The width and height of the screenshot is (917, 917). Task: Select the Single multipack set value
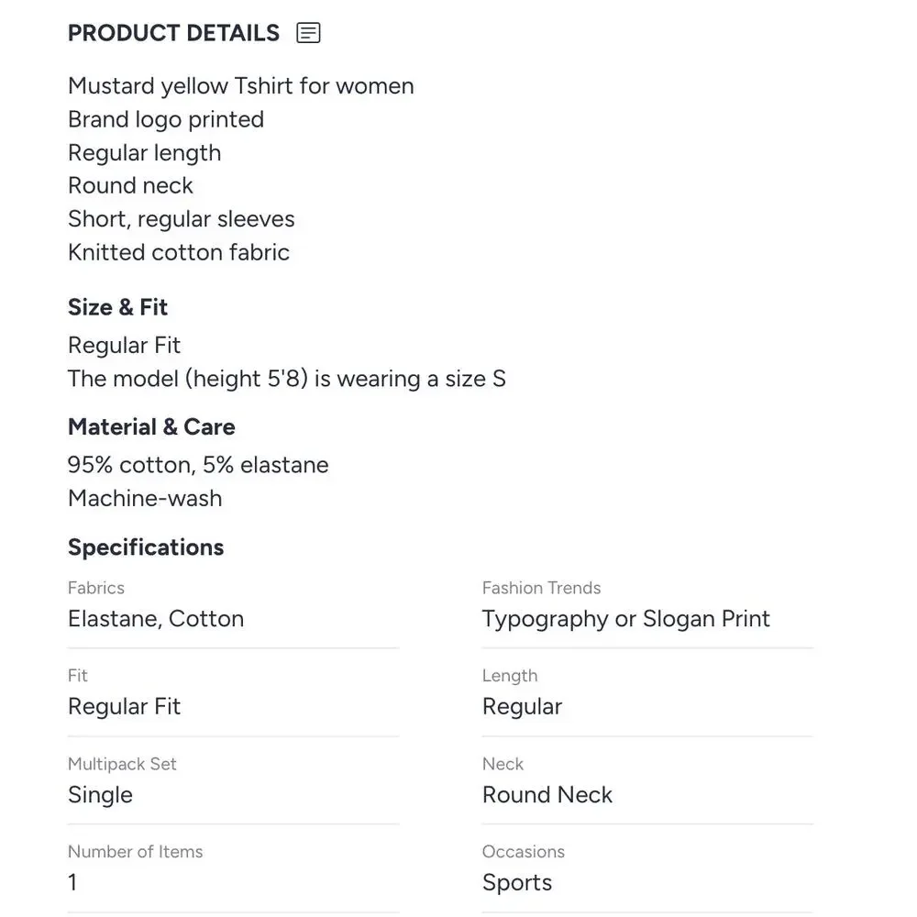tap(100, 795)
